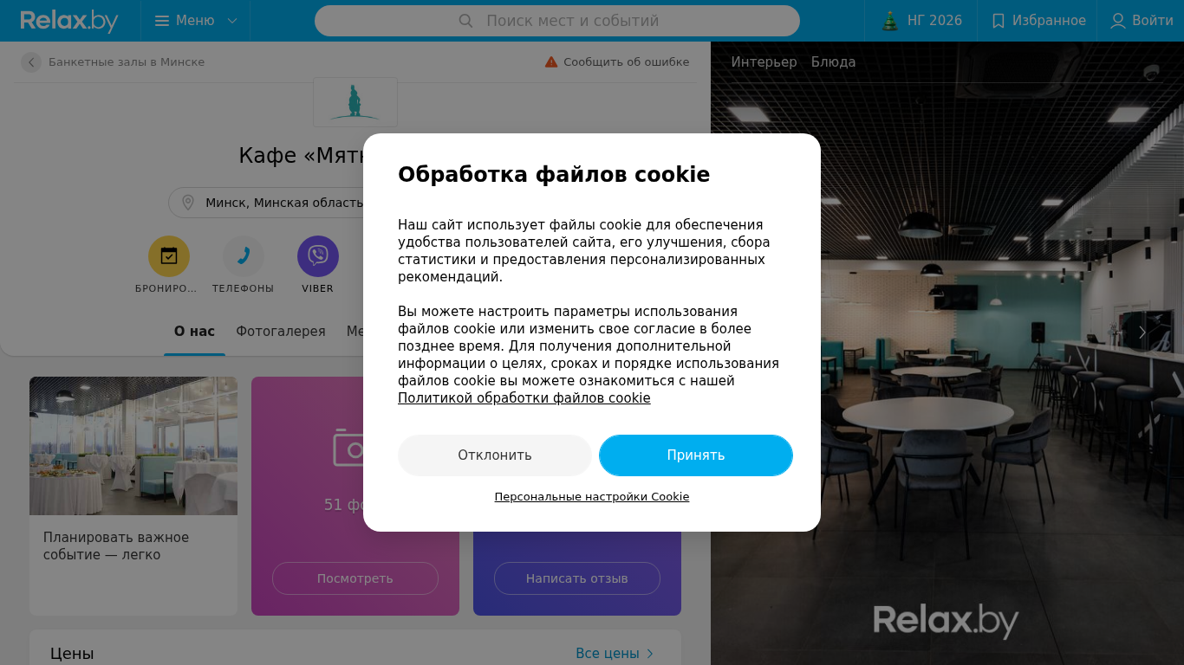The width and height of the screenshot is (1184, 665).
Task: Click the Войти user icon
Action: [1118, 21]
